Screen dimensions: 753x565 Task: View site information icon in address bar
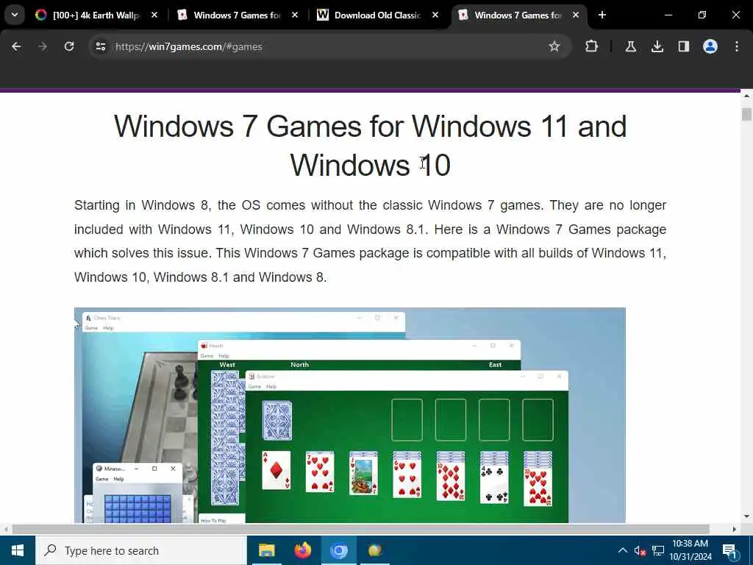[x=100, y=46]
